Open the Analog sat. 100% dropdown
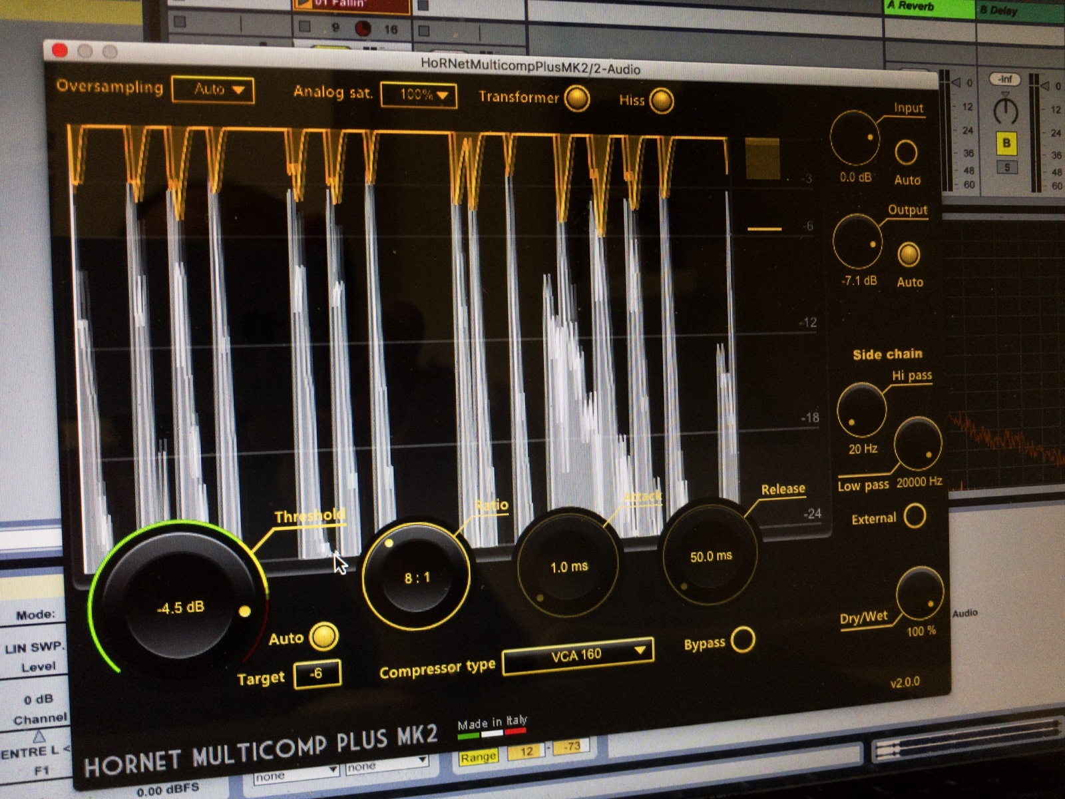Viewport: 1065px width, 799px height. [x=419, y=95]
